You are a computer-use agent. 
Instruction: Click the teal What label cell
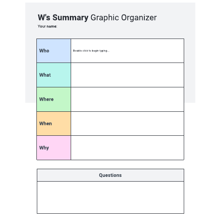(54, 75)
